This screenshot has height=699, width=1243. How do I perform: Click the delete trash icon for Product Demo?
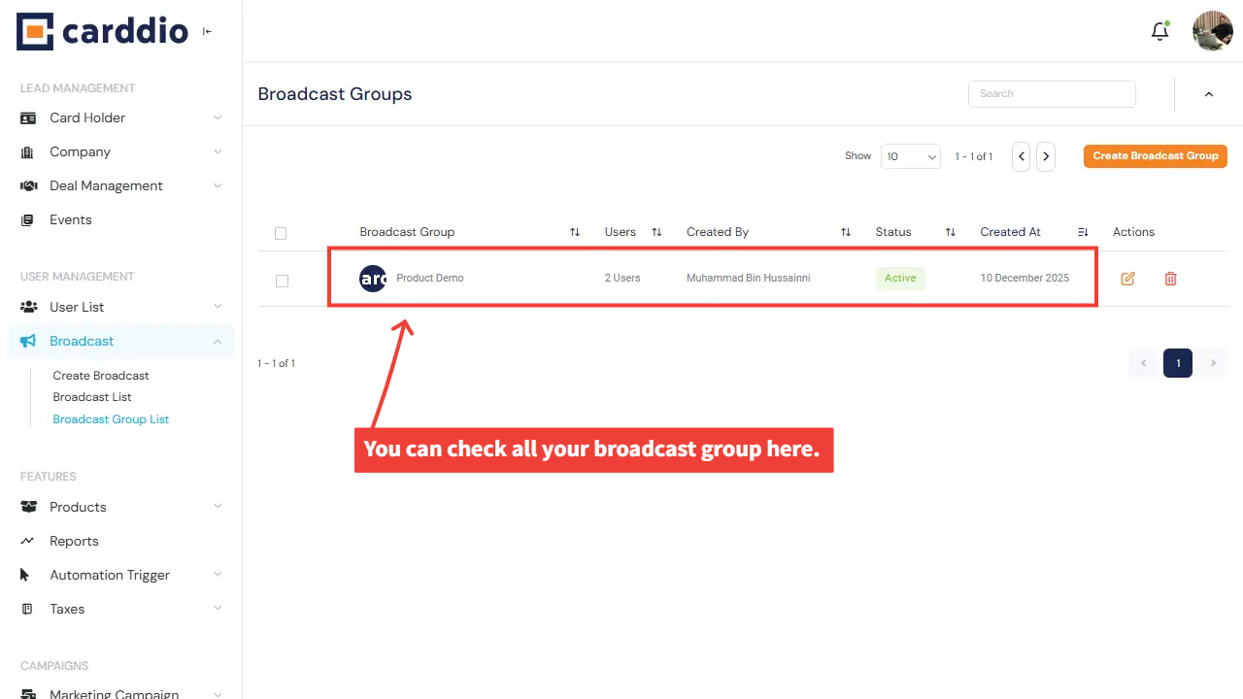[x=1170, y=279]
